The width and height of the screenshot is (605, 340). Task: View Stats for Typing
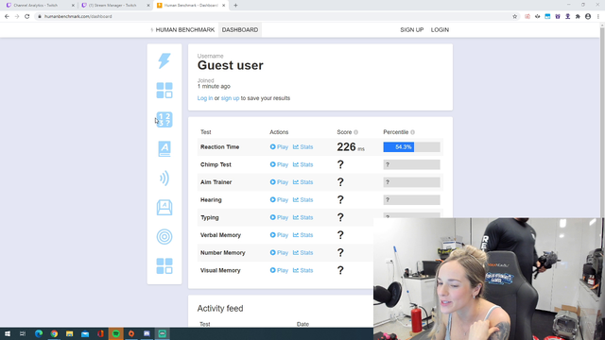point(302,218)
